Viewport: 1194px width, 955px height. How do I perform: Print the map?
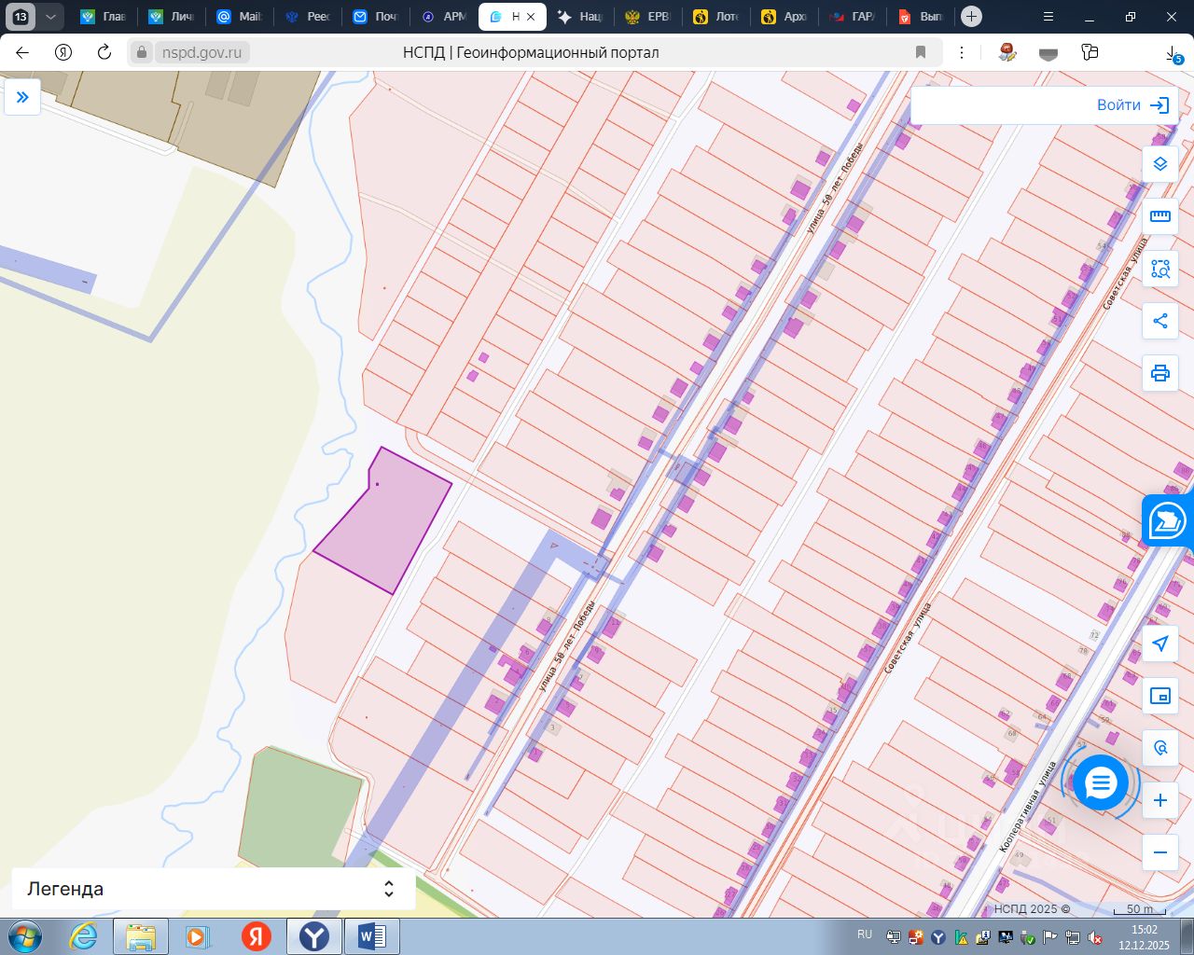click(x=1160, y=373)
